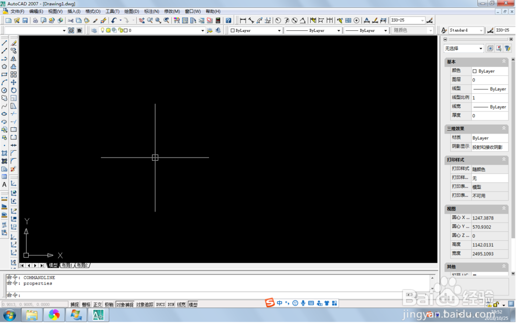The image size is (524, 332).
Task: Click the Plot print icon
Action: point(35,21)
